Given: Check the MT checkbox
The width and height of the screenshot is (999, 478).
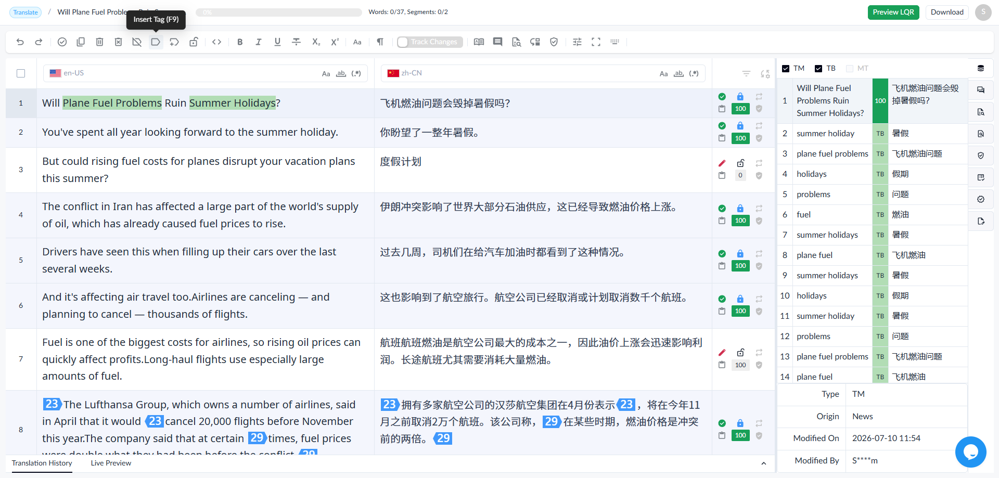Looking at the screenshot, I should pyautogui.click(x=850, y=69).
